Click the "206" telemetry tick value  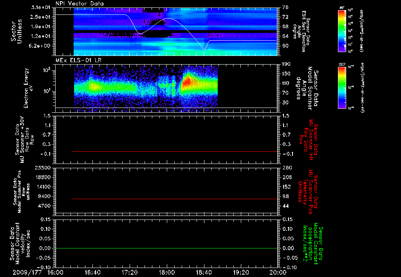(x=287, y=177)
